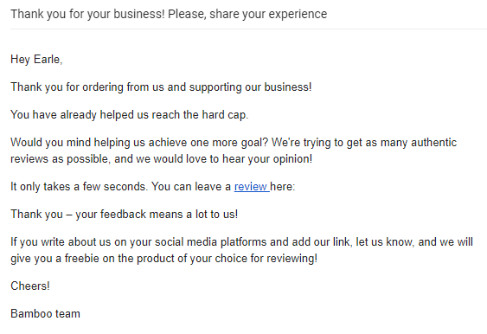Click the "Cheers!" sign-off
The image size is (487, 334).
tap(30, 286)
